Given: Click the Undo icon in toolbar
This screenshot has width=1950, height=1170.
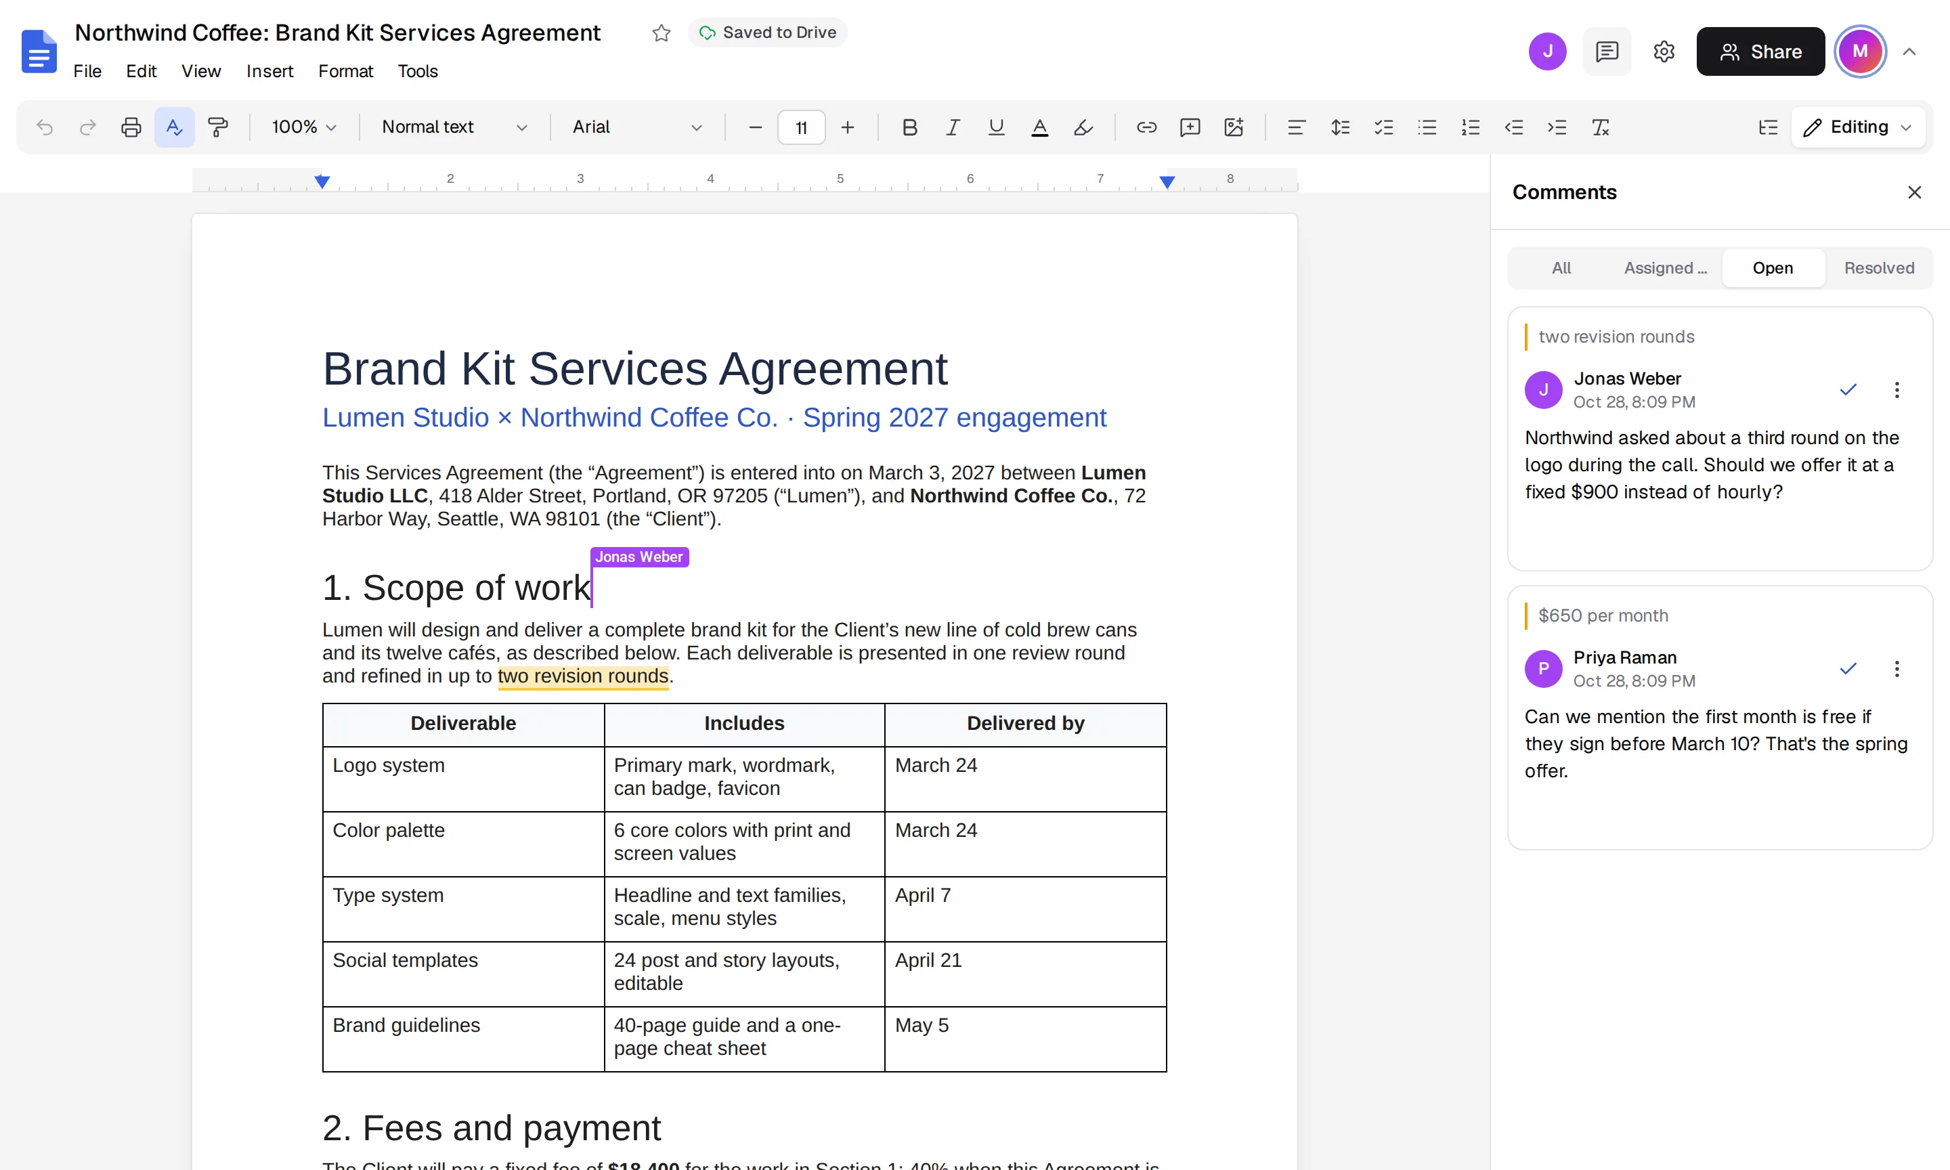Looking at the screenshot, I should pyautogui.click(x=45, y=127).
